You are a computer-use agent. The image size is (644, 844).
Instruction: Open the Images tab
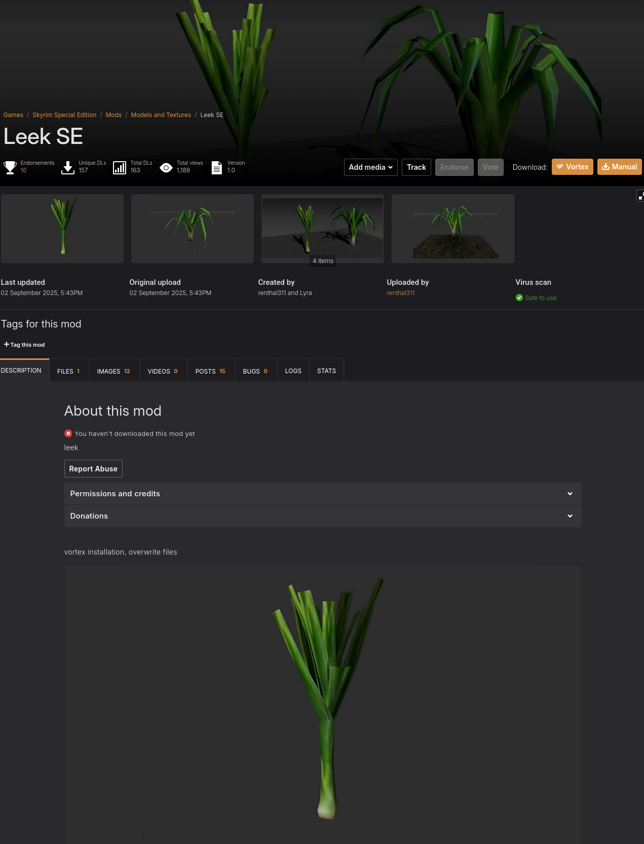pyautogui.click(x=114, y=371)
